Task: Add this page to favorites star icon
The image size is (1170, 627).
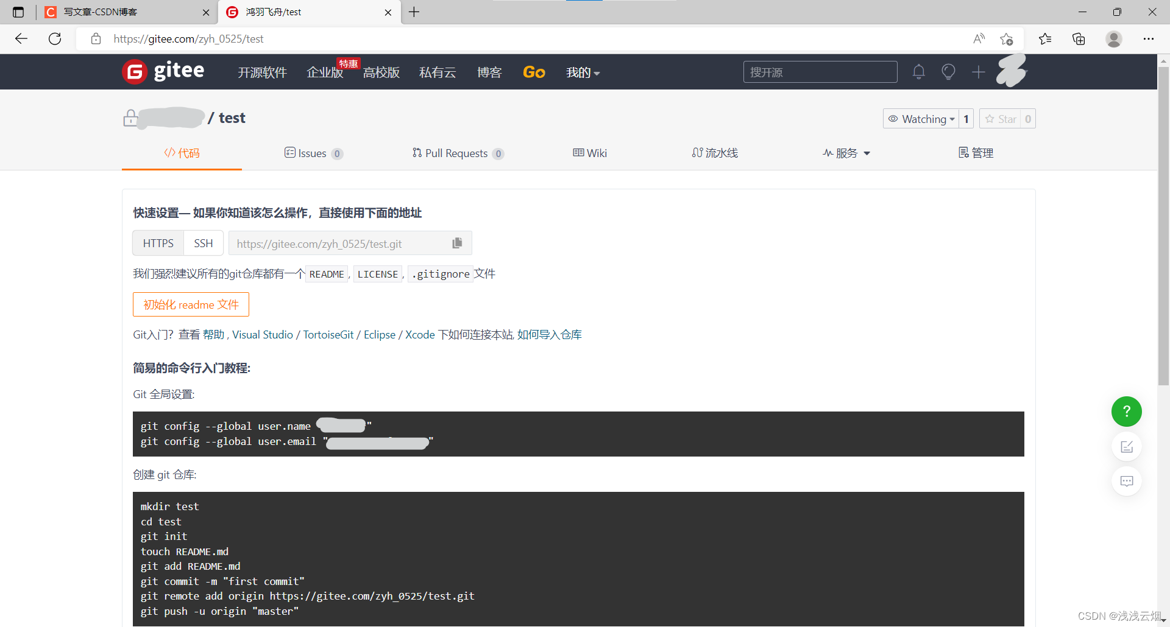Action: [x=1007, y=39]
